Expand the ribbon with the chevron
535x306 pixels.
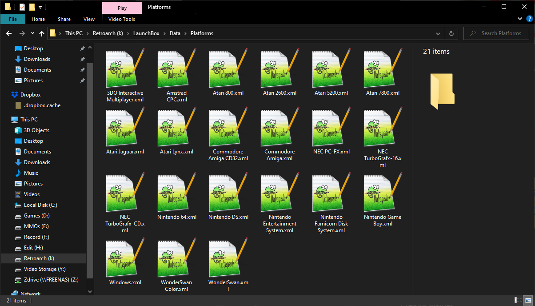tap(520, 19)
